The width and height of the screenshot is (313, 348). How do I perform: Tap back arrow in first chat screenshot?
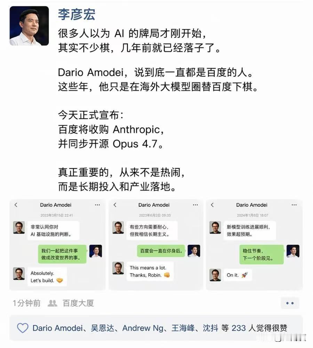(x=16, y=205)
